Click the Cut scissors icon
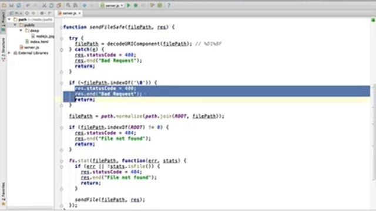This screenshot has height=211, width=376. [x=45, y=5]
